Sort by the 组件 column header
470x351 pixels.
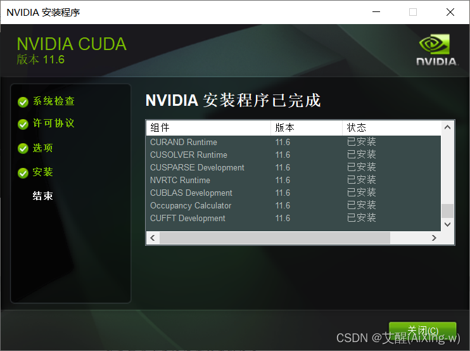(208, 128)
